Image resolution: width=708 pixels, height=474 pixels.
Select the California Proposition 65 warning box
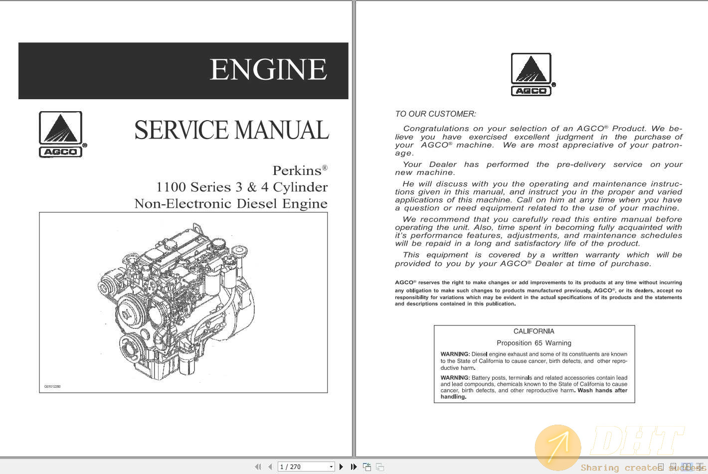pos(534,364)
